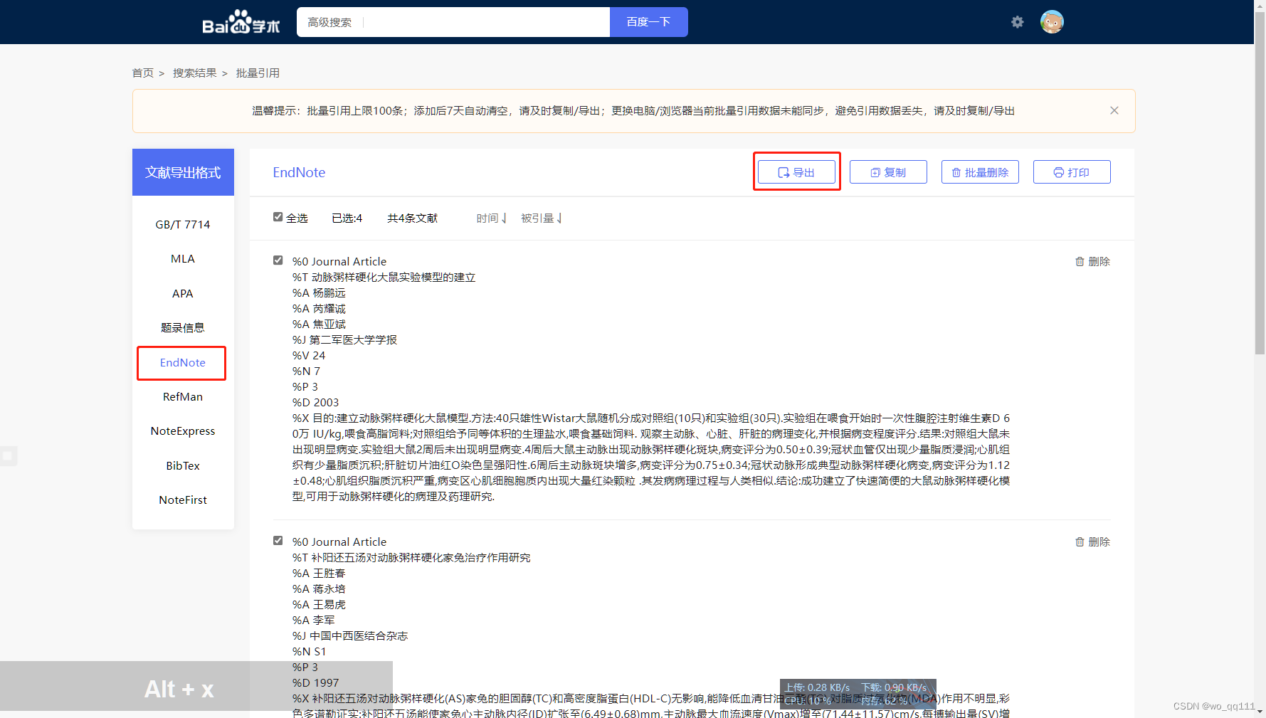
Task: Click the batch delete trash icon
Action: pos(980,171)
